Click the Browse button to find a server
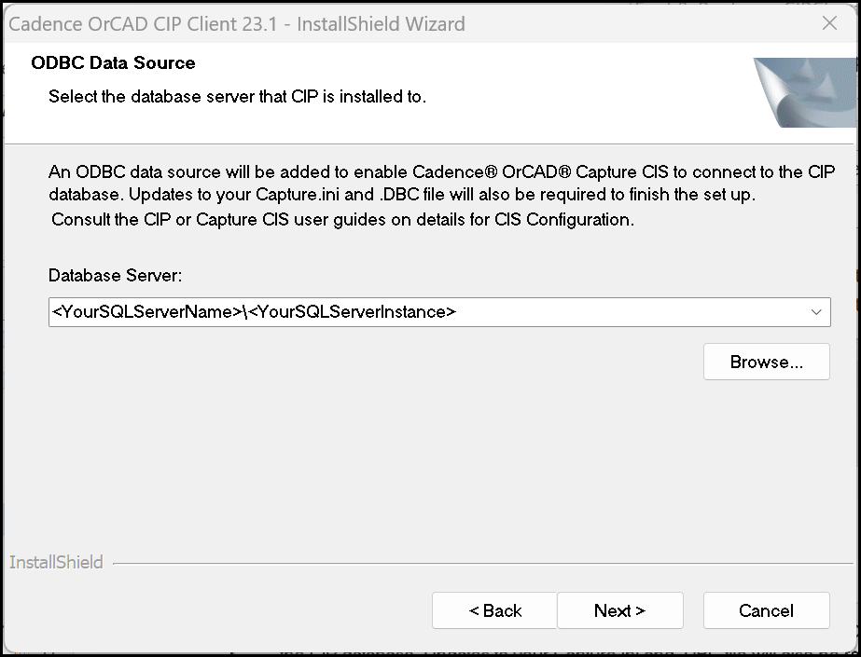The height and width of the screenshot is (657, 861). pyautogui.click(x=766, y=362)
